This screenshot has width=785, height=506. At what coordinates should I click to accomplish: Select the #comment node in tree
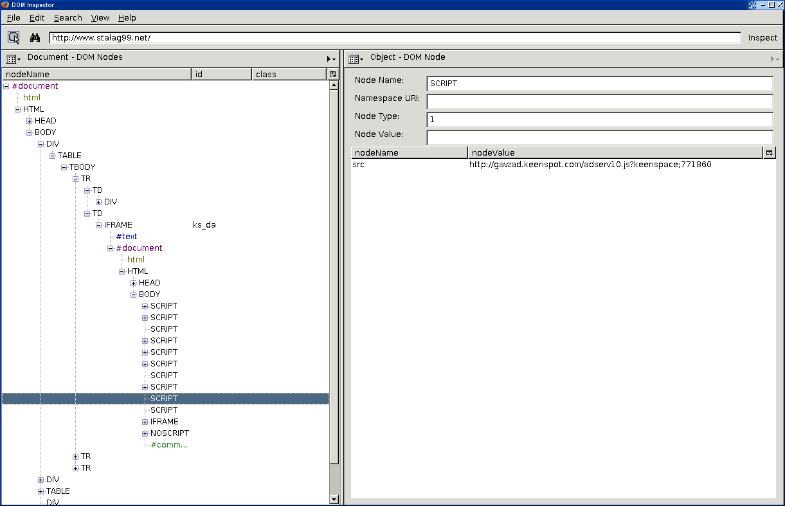169,445
